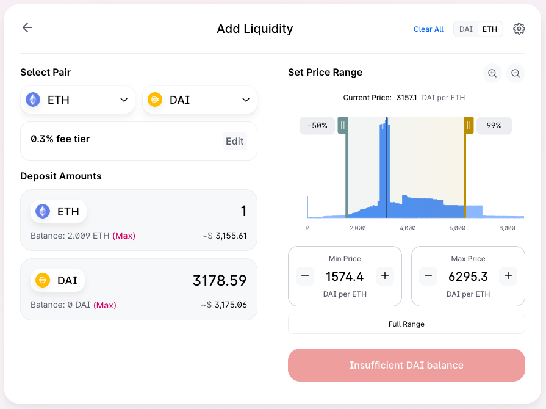Increase Max Price with plus button
This screenshot has height=409, width=546.
point(508,276)
